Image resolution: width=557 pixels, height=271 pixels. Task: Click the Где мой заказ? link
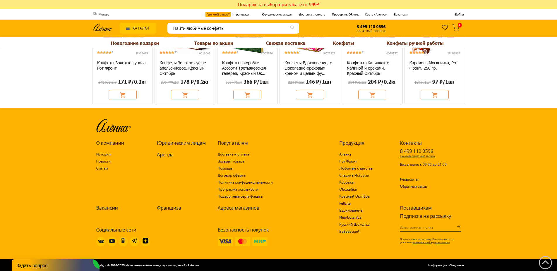(218, 14)
